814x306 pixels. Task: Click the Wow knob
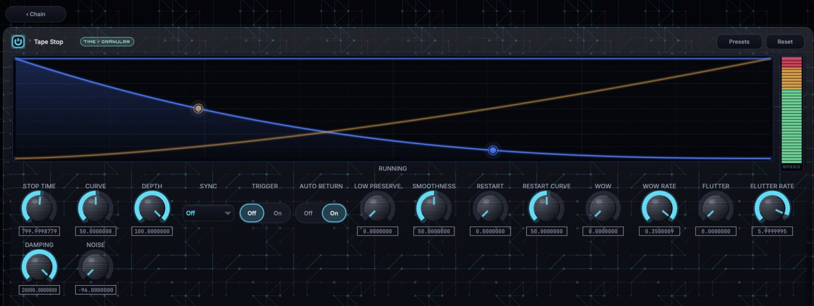(x=603, y=208)
